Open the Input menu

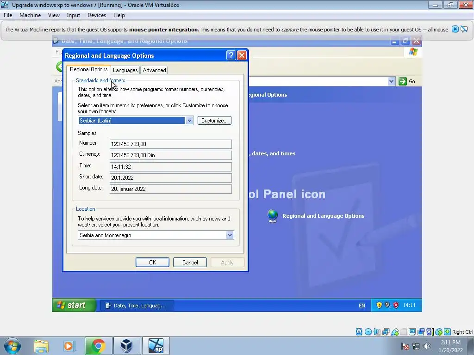click(x=74, y=15)
